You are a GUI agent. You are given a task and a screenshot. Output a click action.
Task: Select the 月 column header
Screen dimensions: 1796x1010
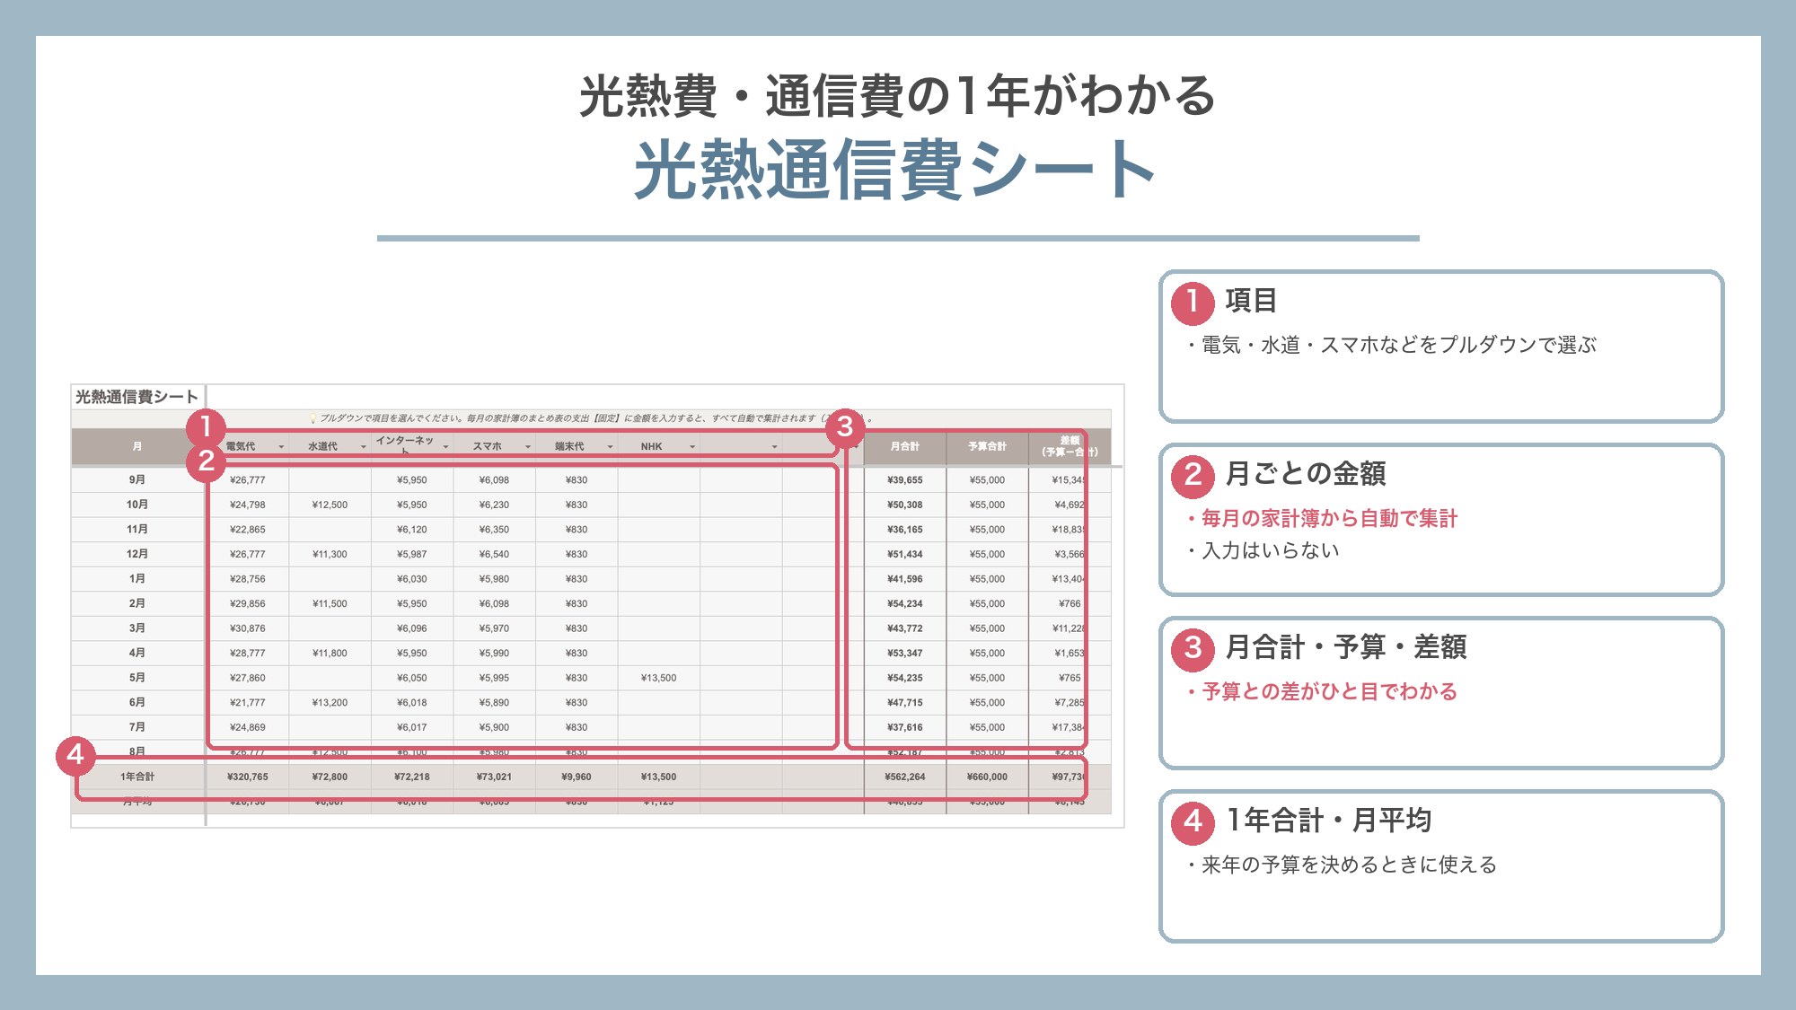tap(137, 446)
